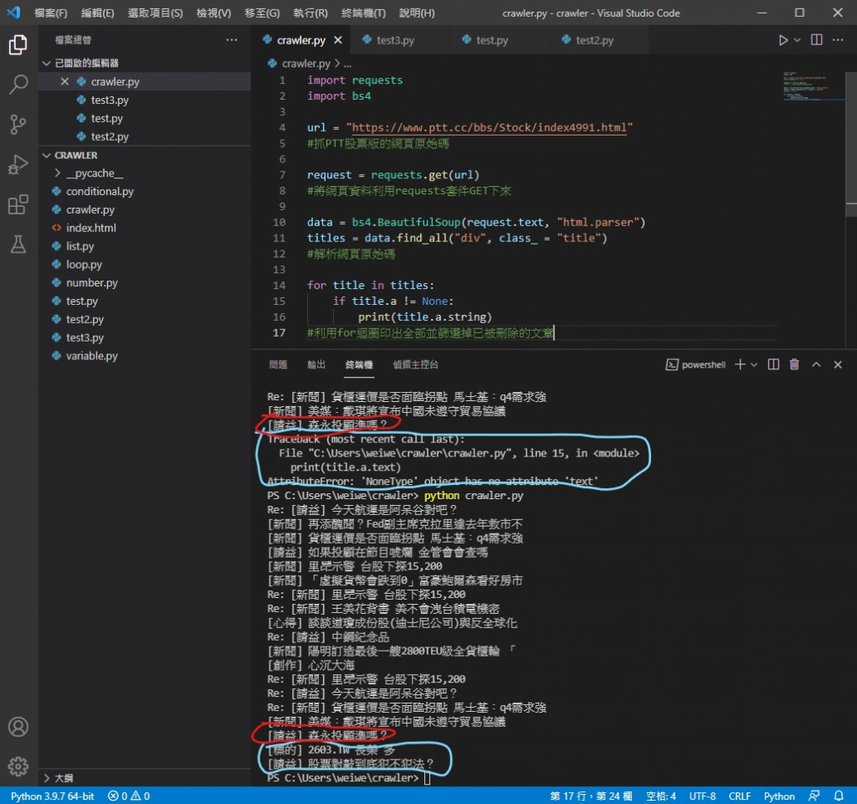Image resolution: width=857 pixels, height=804 pixels.
Task: Switch to the 偵錯主控台 panel tab
Action: click(415, 364)
